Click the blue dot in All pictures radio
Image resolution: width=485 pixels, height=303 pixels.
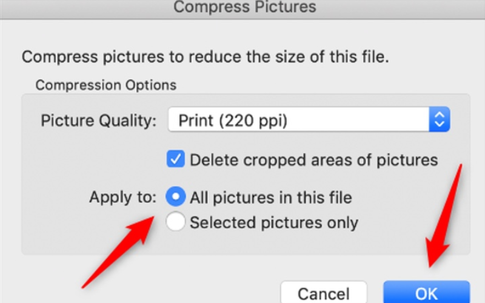(x=176, y=197)
